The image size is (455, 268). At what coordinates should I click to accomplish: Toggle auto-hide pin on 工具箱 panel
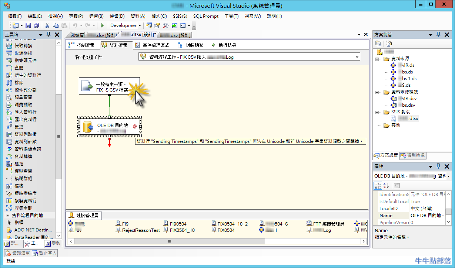pos(48,34)
